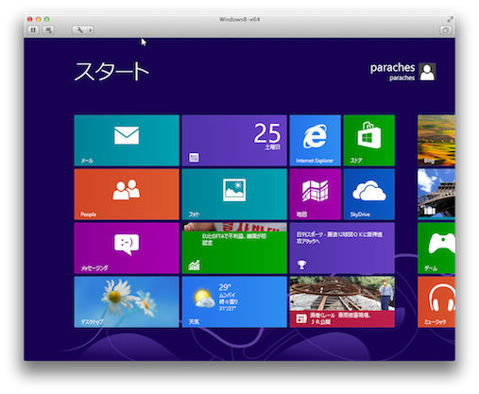Open the Maps tile
Viewport: 479px width, 394px height.
coord(316,195)
